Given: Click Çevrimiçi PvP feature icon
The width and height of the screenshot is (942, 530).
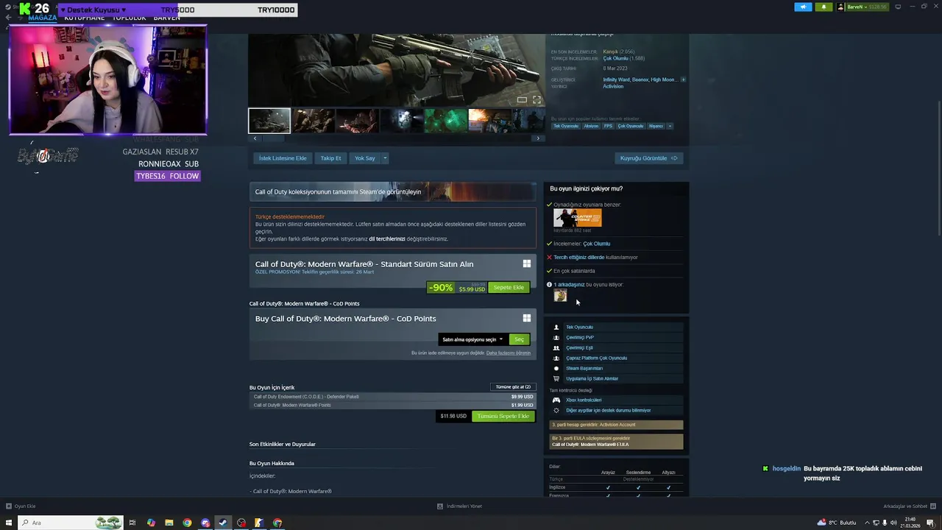Looking at the screenshot, I should tap(556, 337).
